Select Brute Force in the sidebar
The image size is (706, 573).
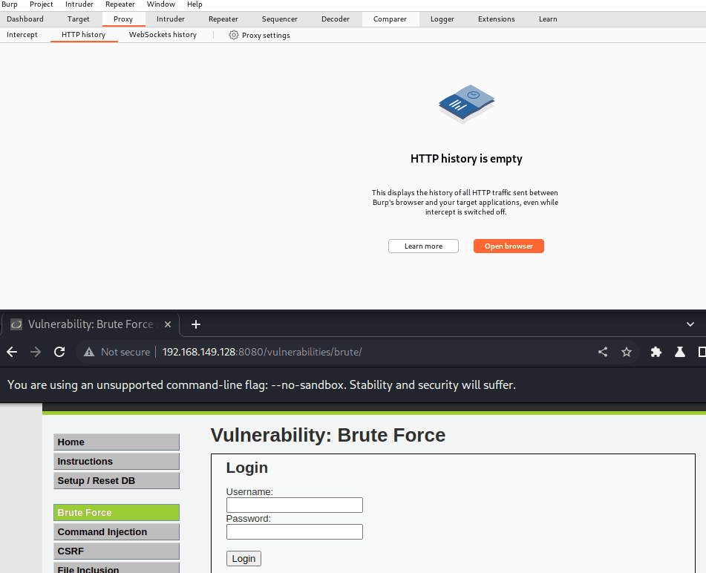[x=117, y=513]
